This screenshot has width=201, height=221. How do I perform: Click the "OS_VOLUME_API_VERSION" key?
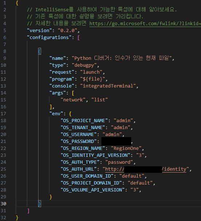92,190
